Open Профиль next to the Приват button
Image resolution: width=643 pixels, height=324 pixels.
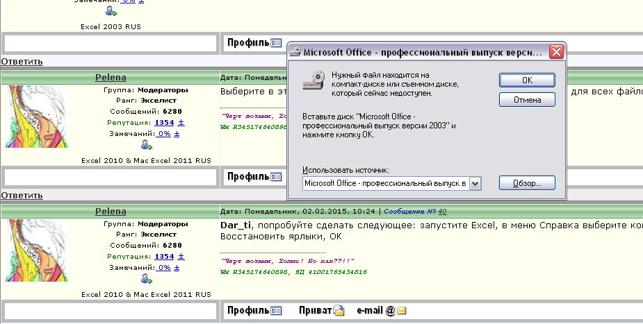tap(254, 311)
